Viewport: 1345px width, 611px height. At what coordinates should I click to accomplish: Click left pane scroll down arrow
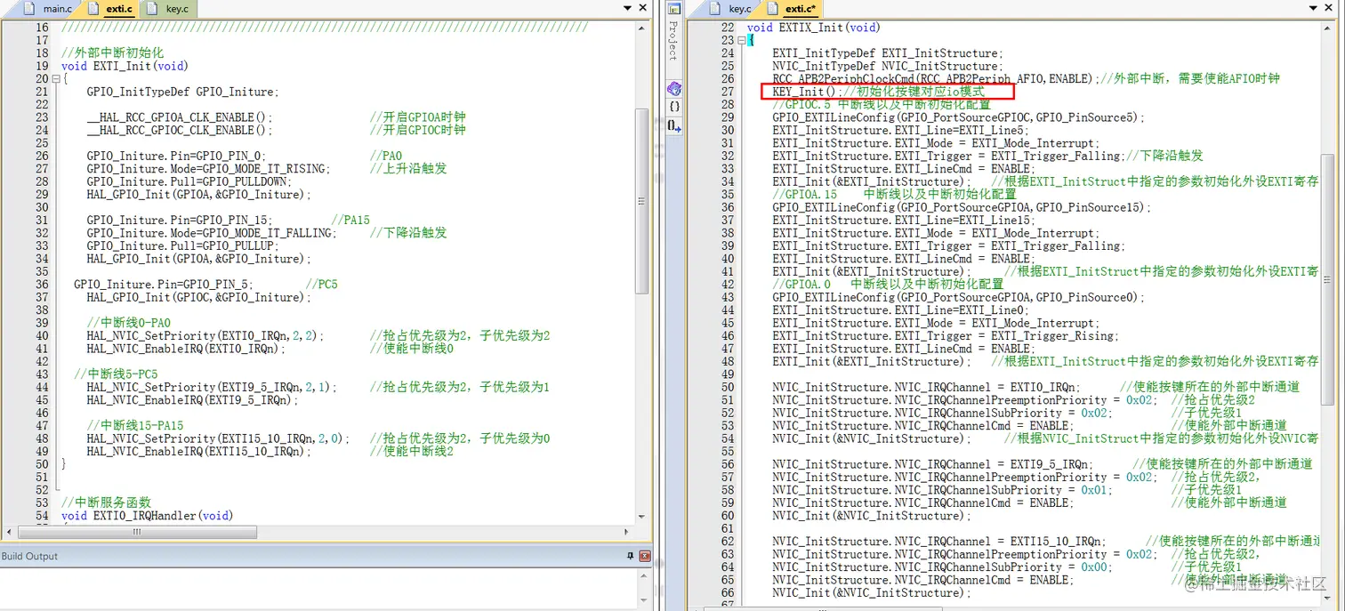(x=643, y=517)
